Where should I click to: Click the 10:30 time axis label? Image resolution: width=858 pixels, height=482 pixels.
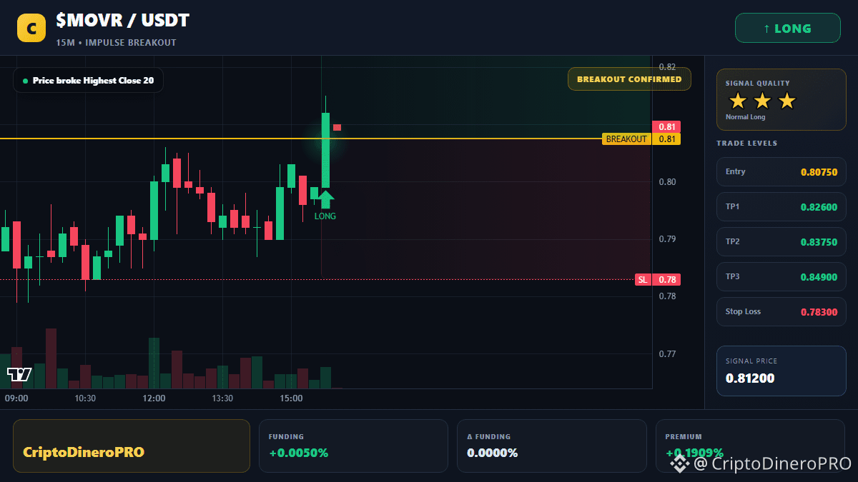click(85, 398)
